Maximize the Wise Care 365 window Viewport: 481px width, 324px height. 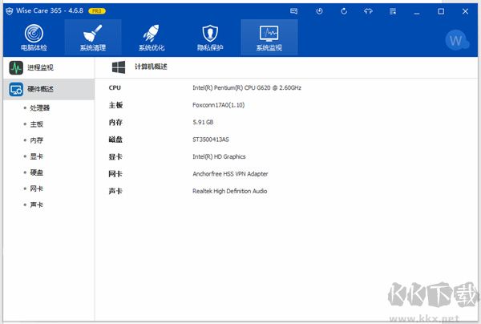pyautogui.click(x=441, y=11)
